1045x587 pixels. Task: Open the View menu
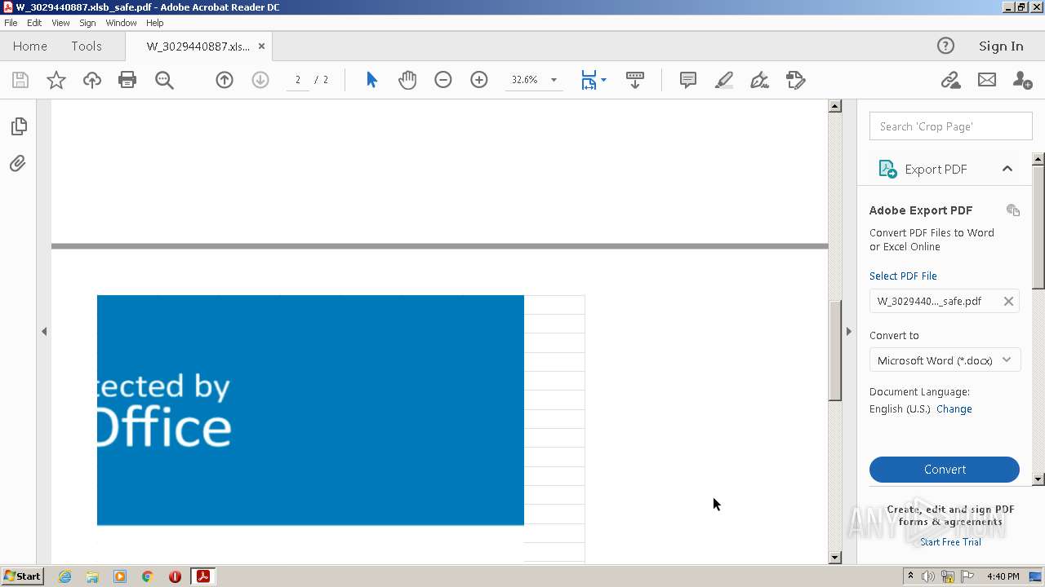coord(60,23)
